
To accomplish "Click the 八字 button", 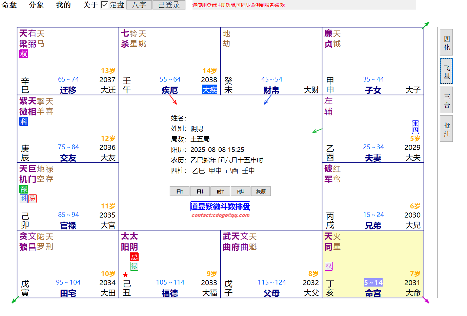I will pyautogui.click(x=139, y=5).
